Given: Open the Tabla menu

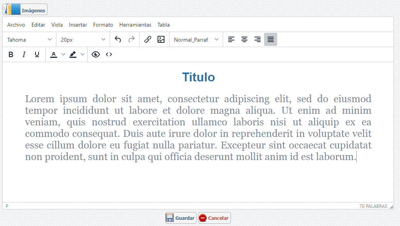Looking at the screenshot, I should click(163, 25).
